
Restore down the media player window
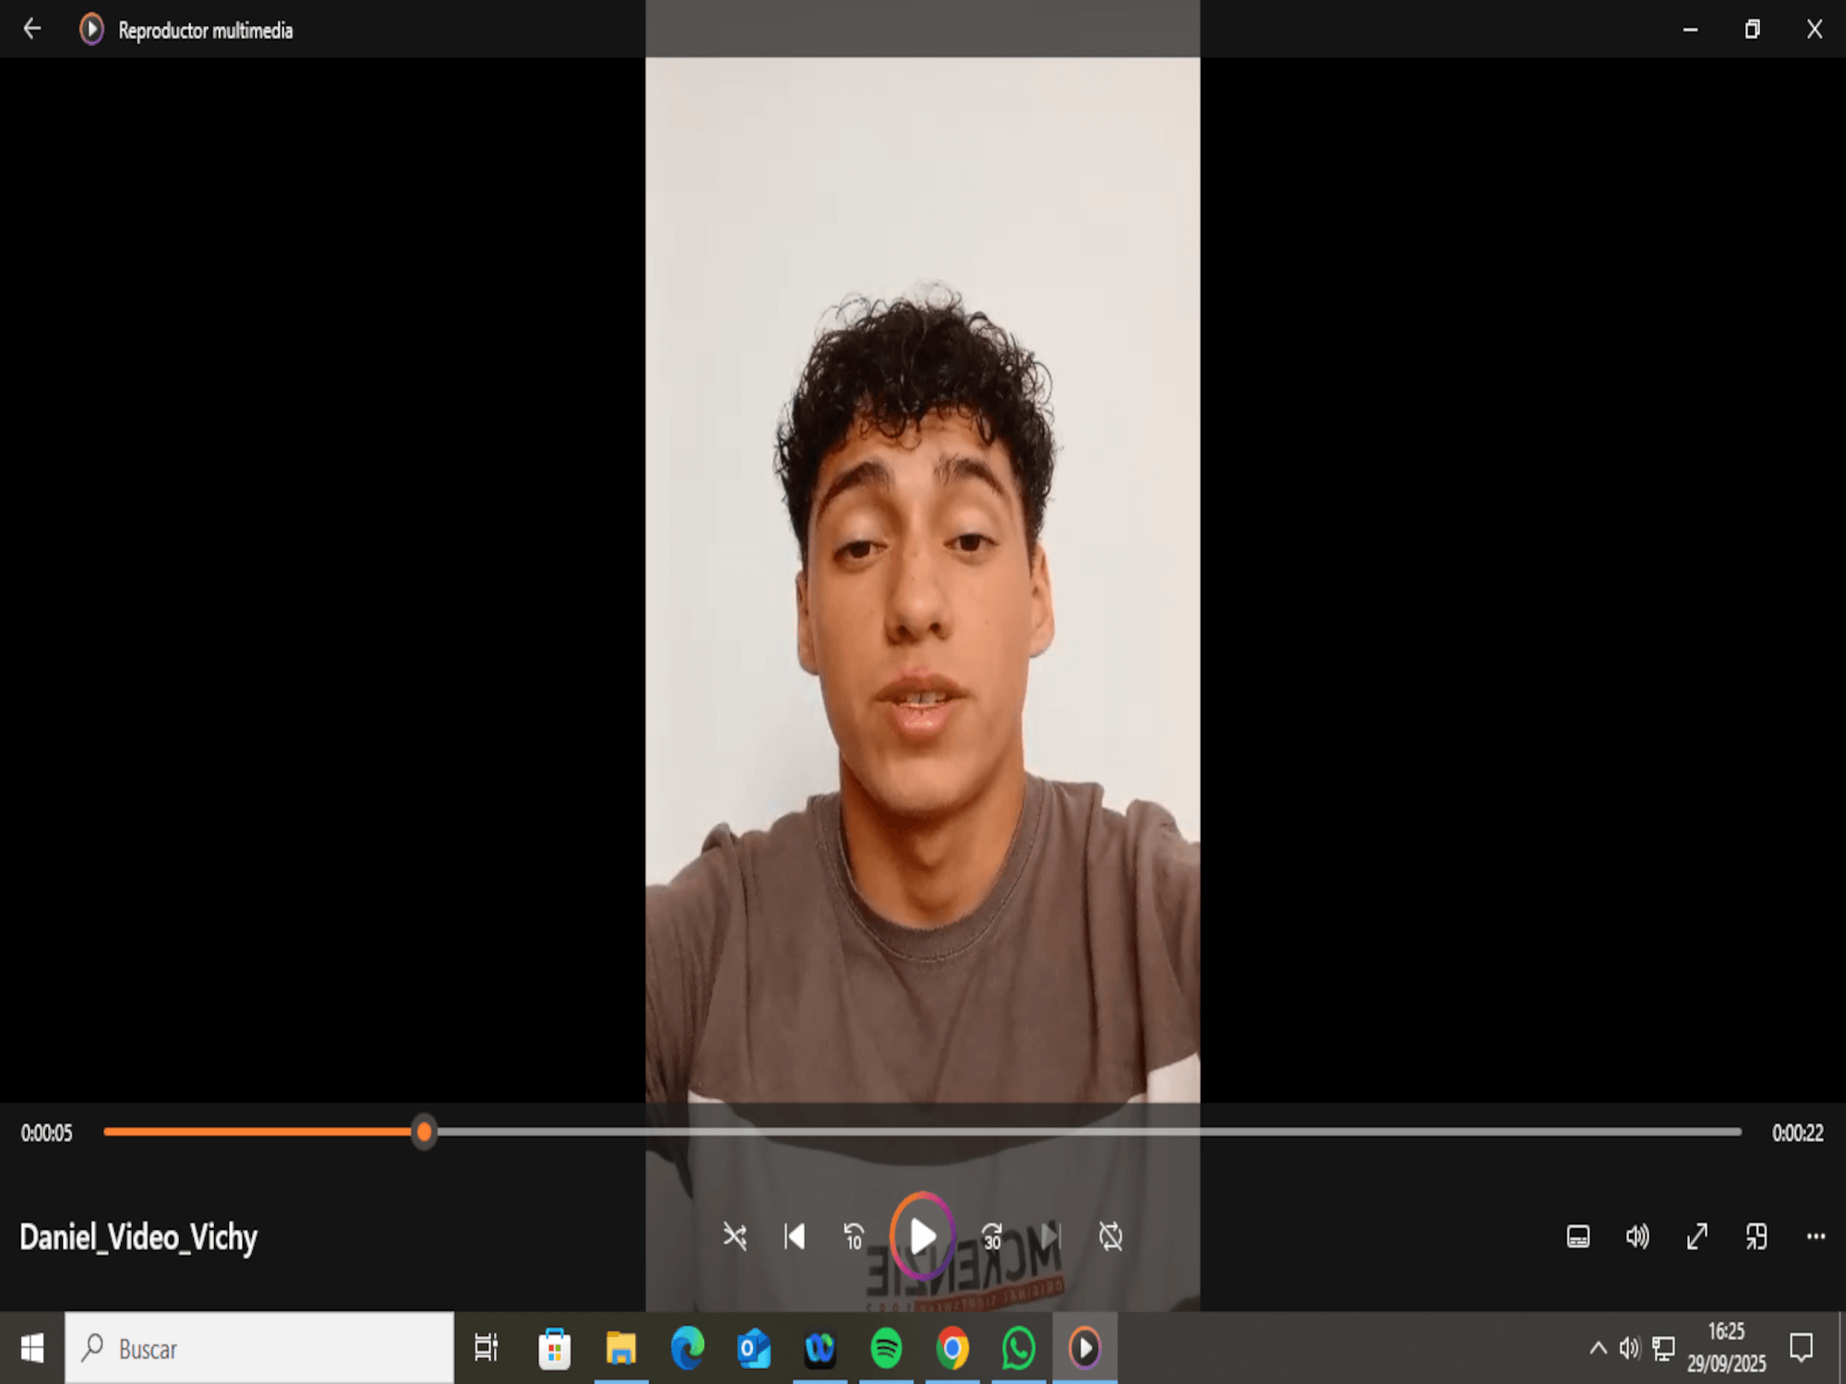[x=1752, y=30]
